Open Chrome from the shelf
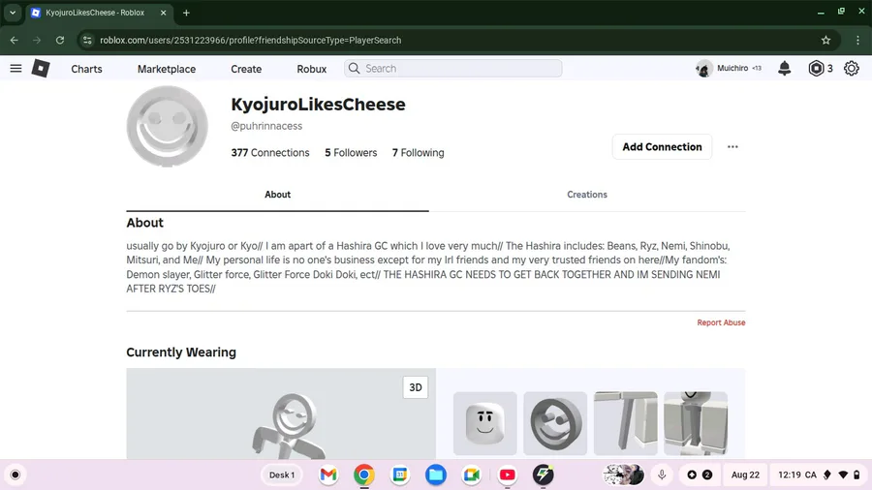The image size is (872, 490). point(363,475)
